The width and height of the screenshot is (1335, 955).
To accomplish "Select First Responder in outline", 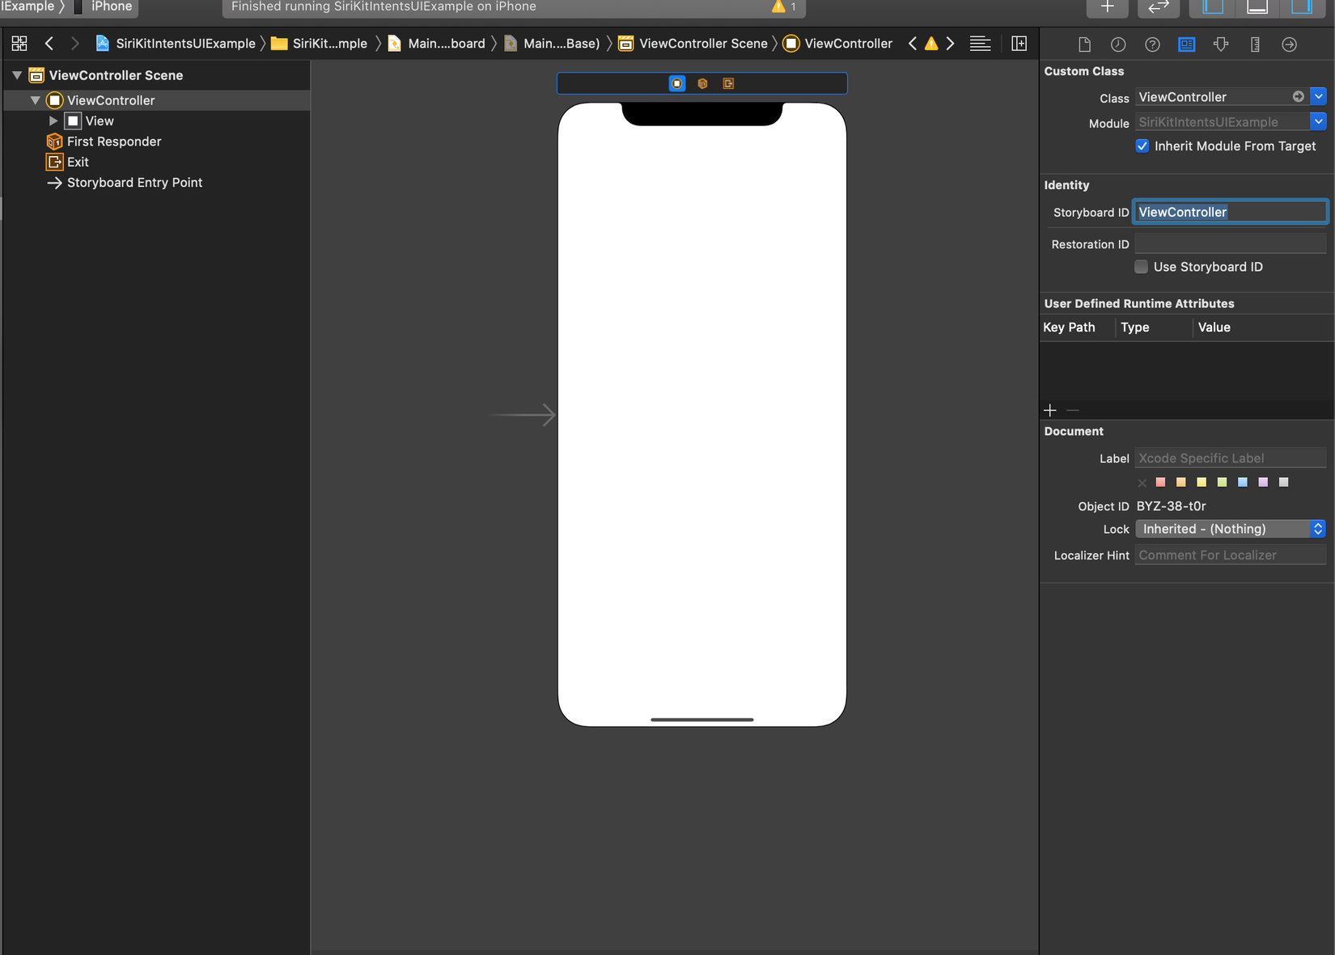I will point(114,142).
